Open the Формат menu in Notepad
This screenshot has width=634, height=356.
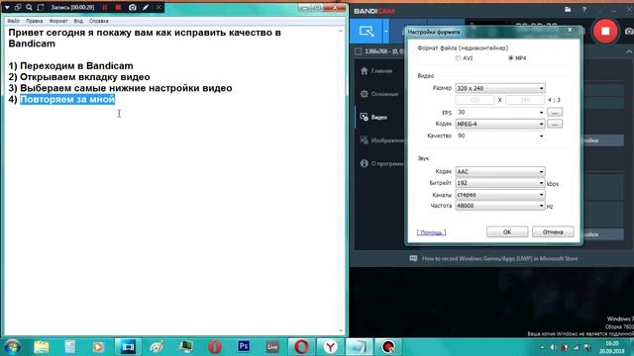pyautogui.click(x=58, y=21)
